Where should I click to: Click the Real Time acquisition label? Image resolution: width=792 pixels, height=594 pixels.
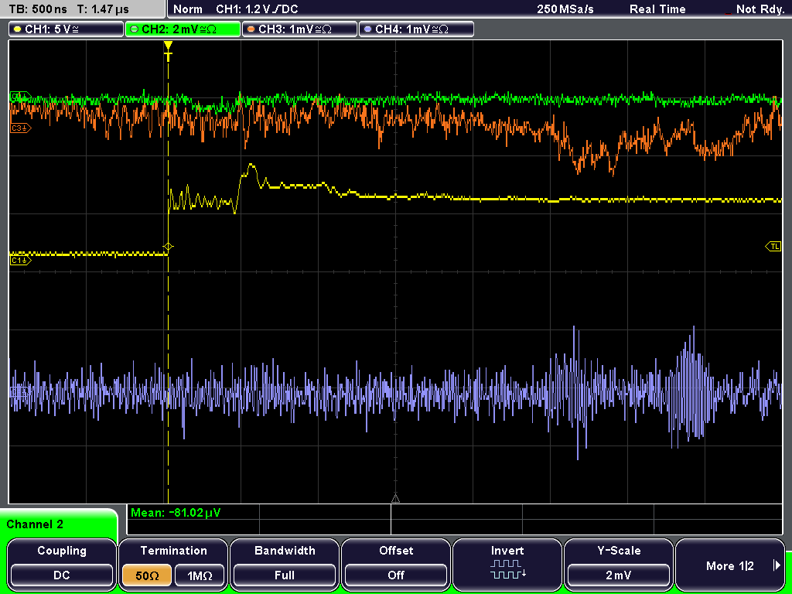point(657,9)
